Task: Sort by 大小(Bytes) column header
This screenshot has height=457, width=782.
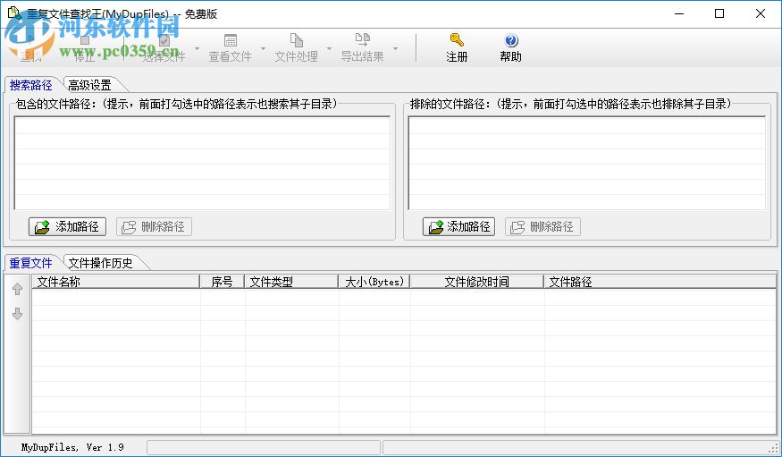Action: 374,282
